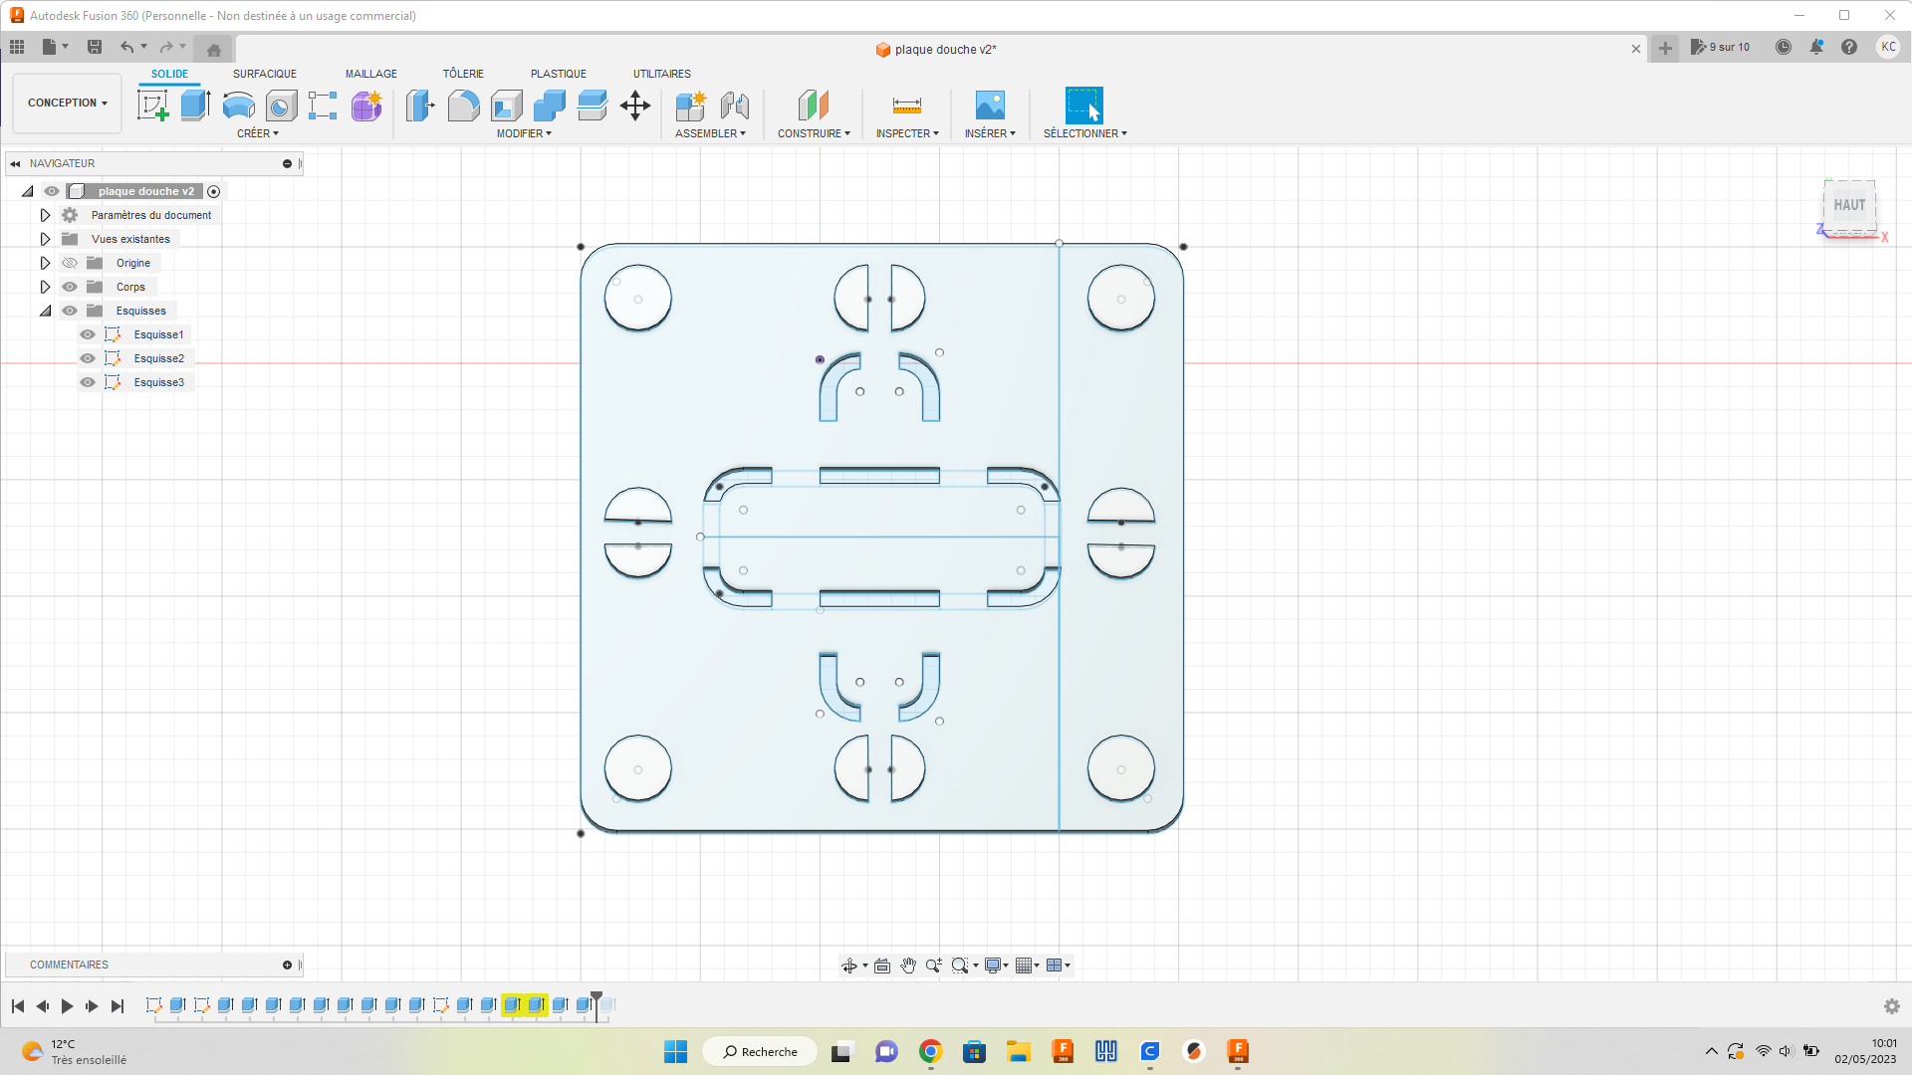Click the Select tool icon
1912x1075 pixels.
click(1083, 105)
